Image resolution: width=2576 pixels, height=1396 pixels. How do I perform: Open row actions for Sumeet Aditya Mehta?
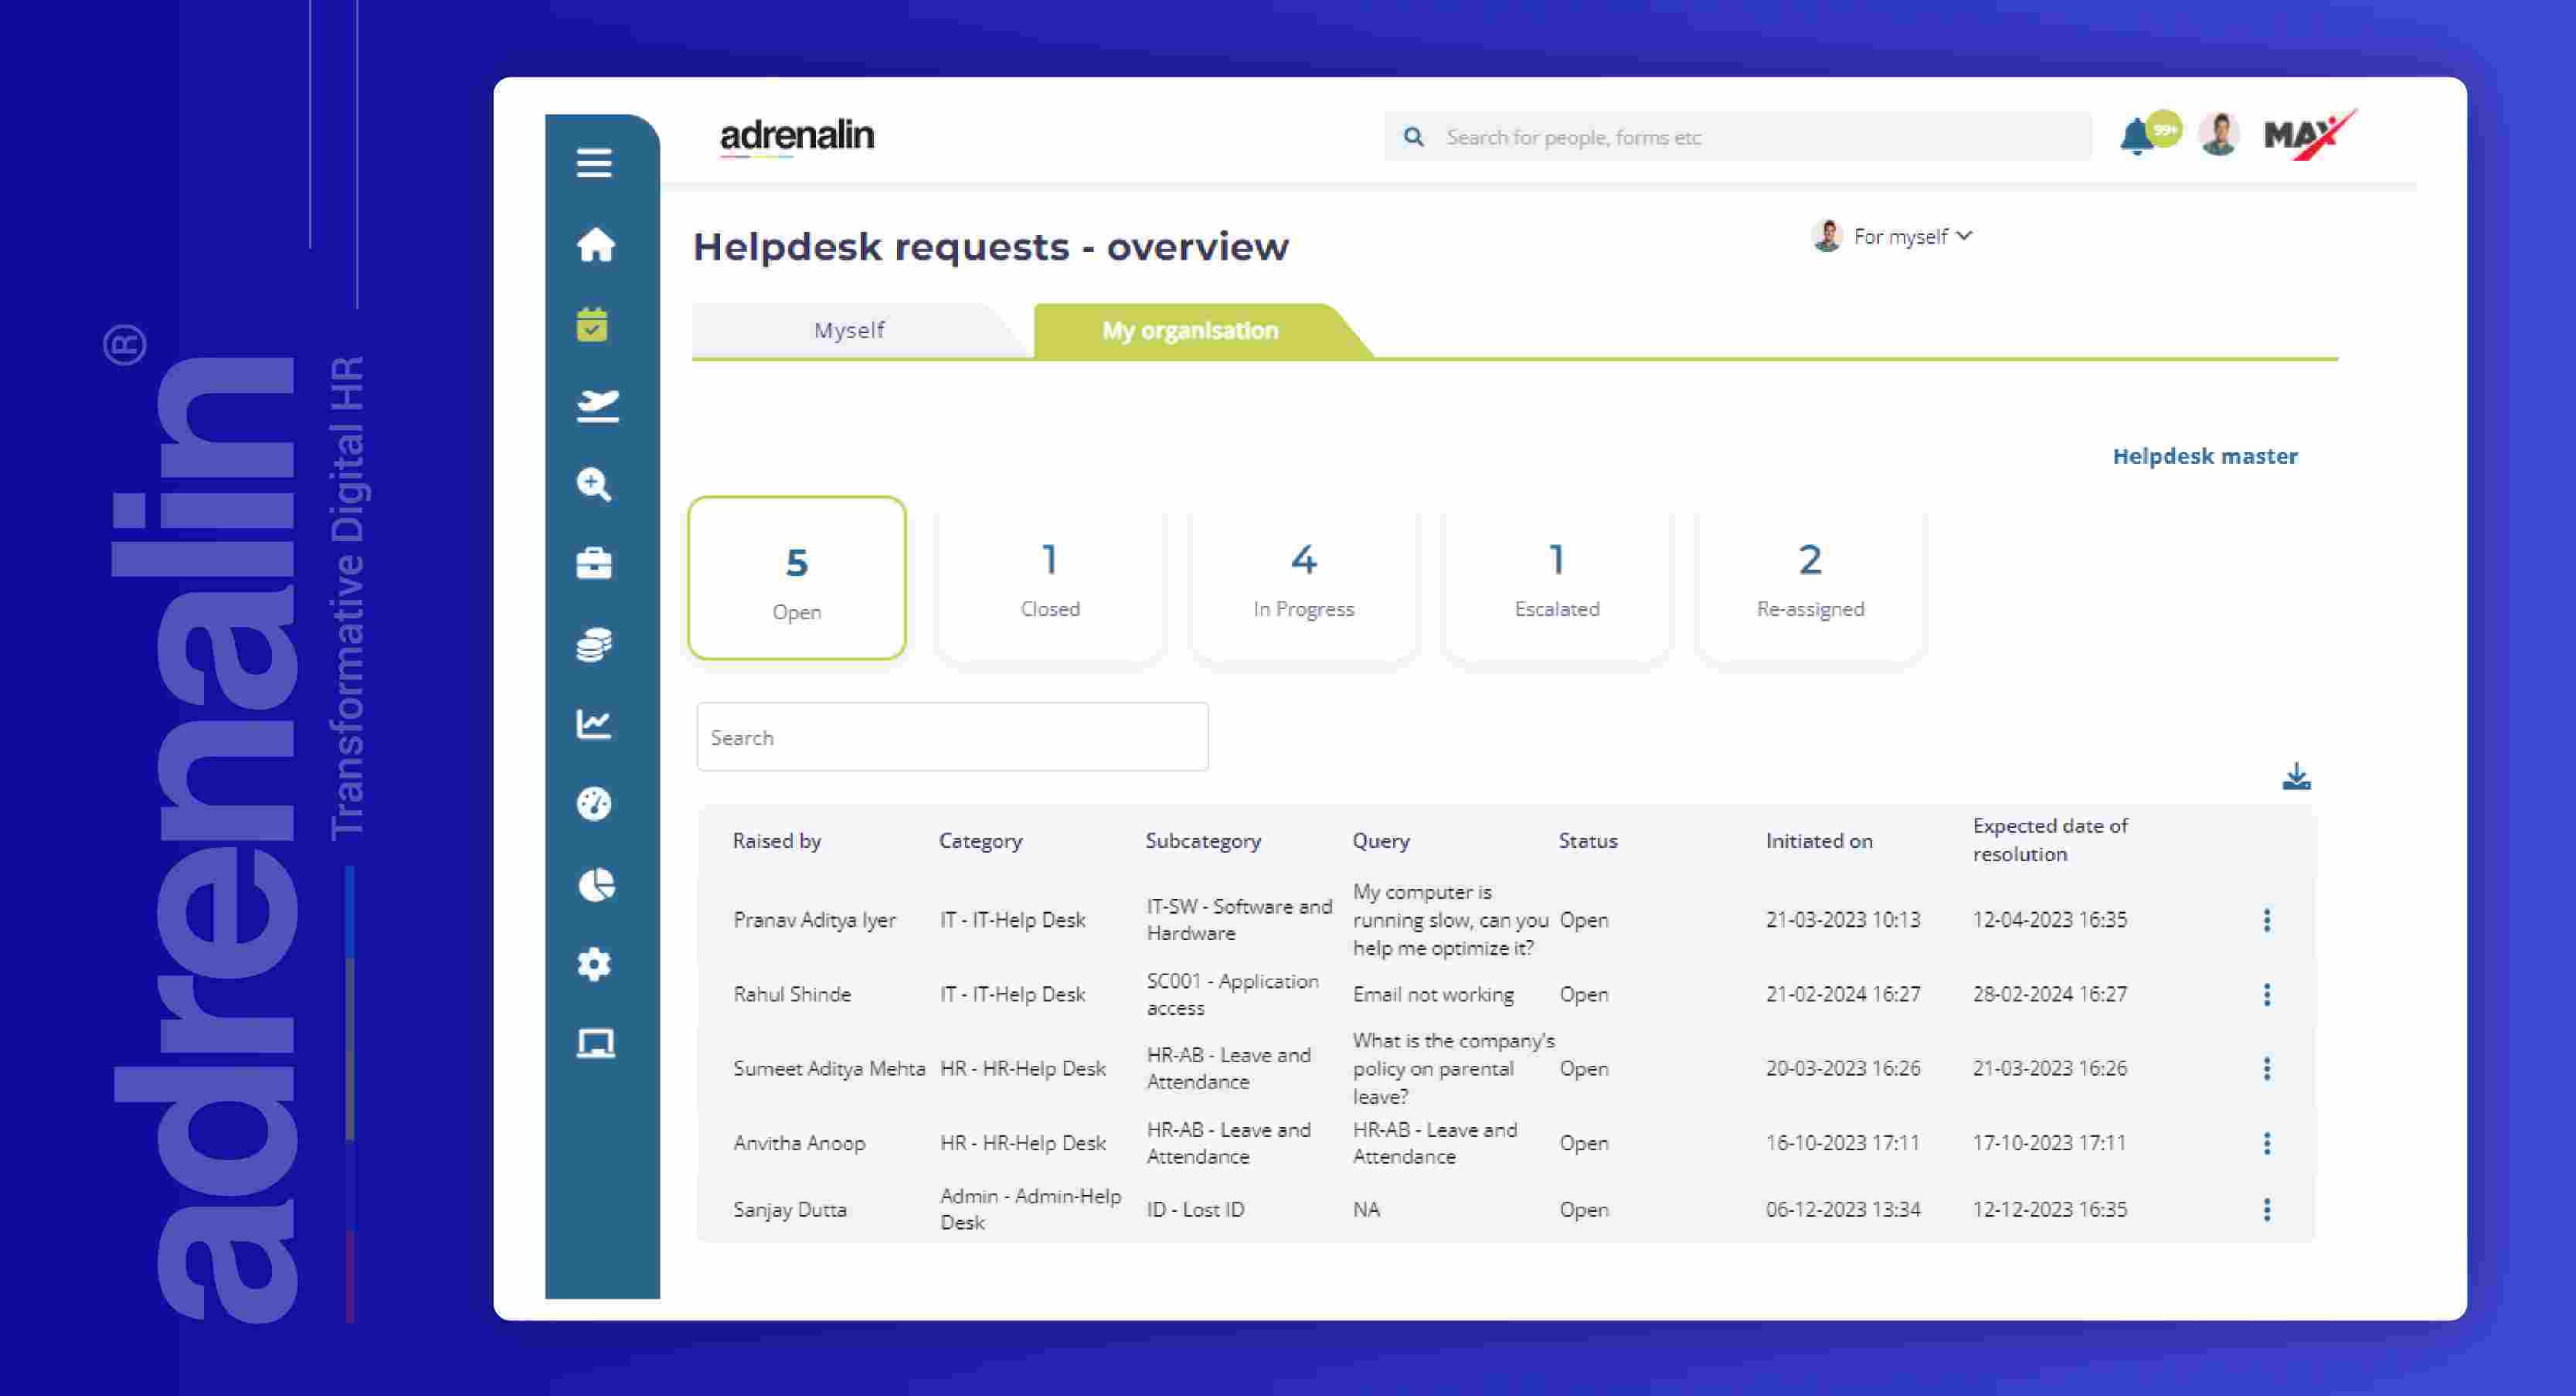click(2267, 1067)
